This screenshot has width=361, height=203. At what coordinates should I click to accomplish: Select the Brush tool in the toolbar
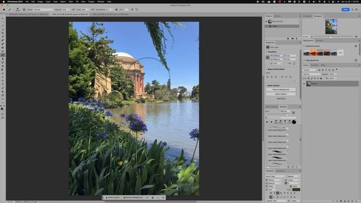(x=3, y=55)
